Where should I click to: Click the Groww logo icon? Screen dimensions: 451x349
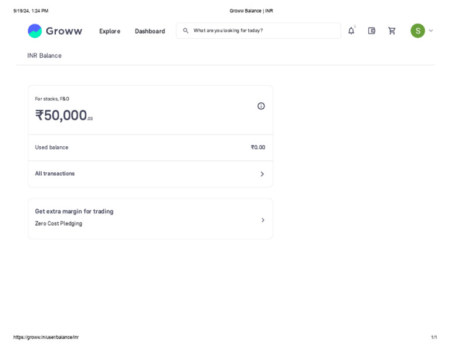coord(35,31)
